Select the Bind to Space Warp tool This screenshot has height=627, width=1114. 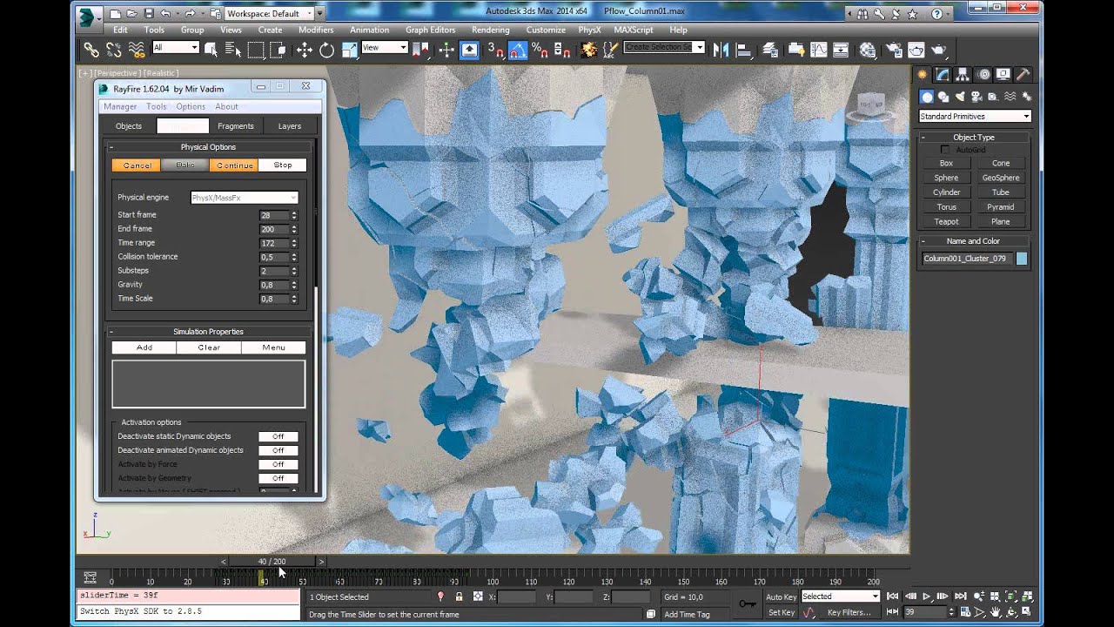point(137,50)
